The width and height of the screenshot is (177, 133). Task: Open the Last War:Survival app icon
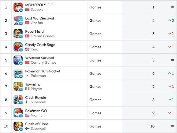[x=18, y=21]
